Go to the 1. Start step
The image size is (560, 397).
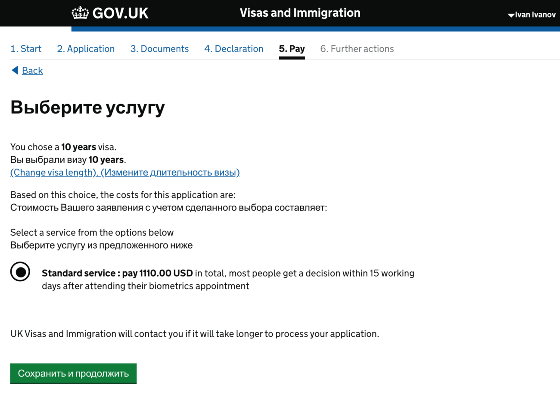pyautogui.click(x=26, y=49)
